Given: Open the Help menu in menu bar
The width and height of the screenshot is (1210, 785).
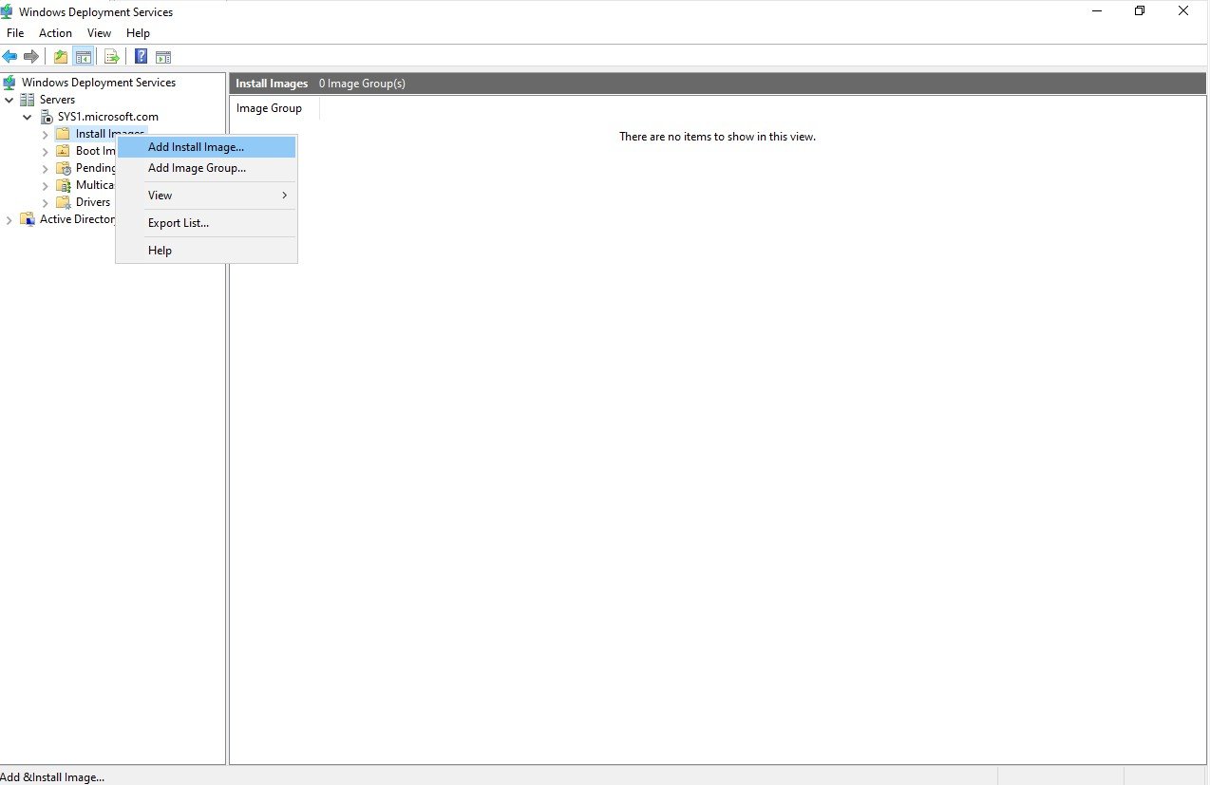Looking at the screenshot, I should click(x=138, y=33).
